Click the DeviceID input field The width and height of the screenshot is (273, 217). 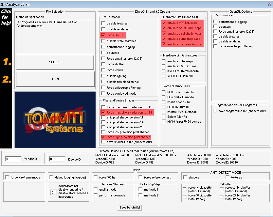[x=57, y=159]
